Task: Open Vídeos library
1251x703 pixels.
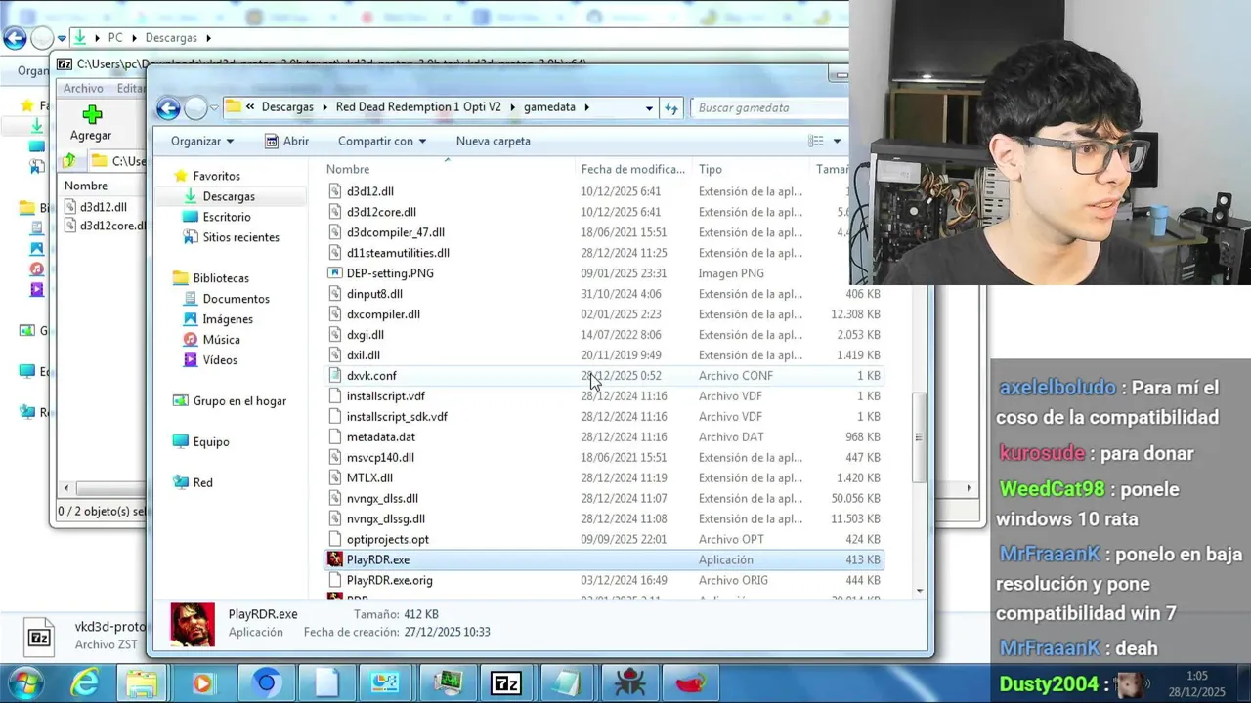Action: pyautogui.click(x=220, y=360)
